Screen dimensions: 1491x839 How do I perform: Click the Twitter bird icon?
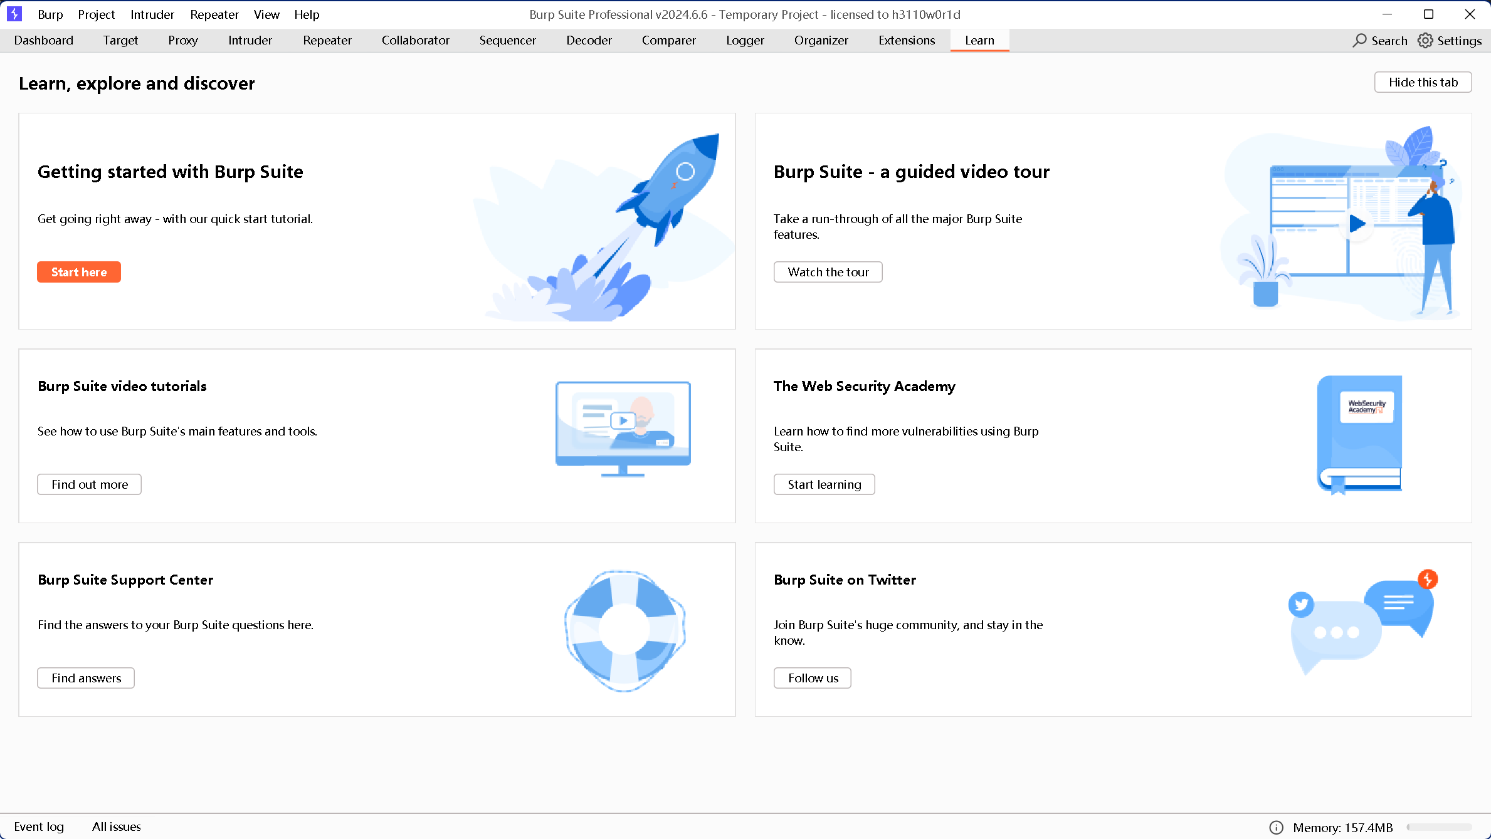tap(1301, 604)
